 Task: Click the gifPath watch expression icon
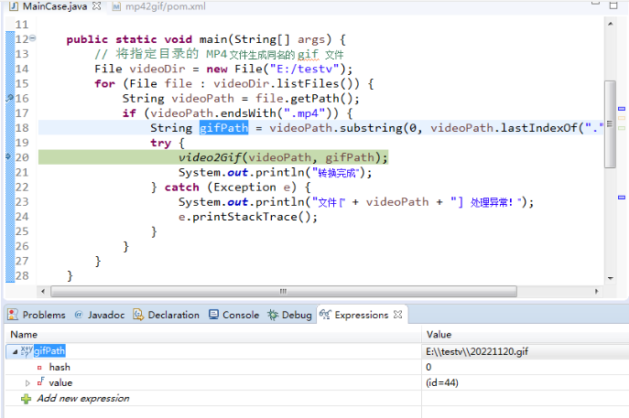coord(27,350)
